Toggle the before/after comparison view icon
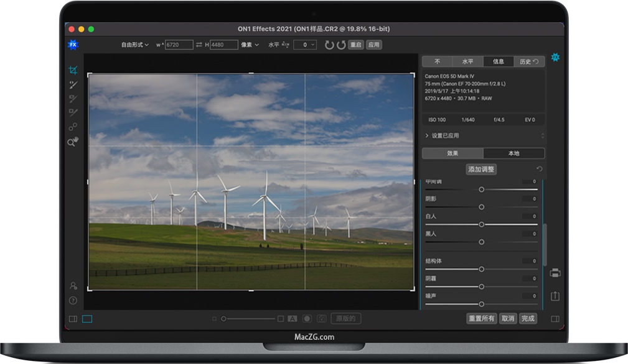Screen dimensions: 628x364 pos(293,317)
